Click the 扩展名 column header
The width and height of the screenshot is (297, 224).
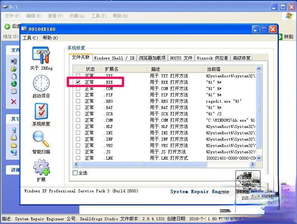[x=124, y=69]
